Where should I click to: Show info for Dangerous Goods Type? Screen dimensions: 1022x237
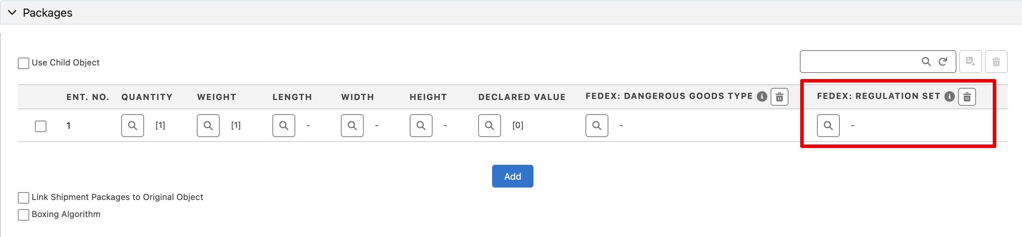(x=761, y=96)
